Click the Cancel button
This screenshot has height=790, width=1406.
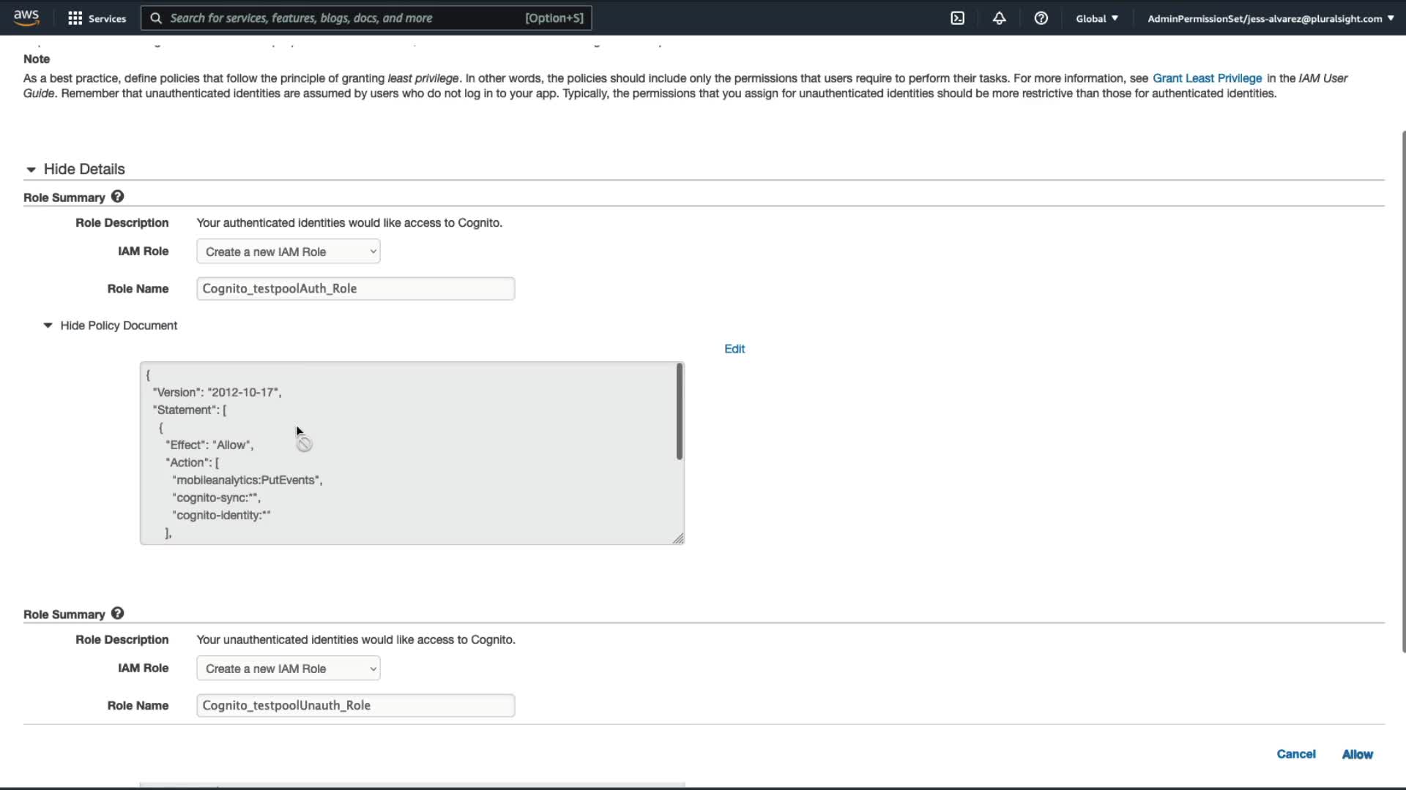(1295, 754)
